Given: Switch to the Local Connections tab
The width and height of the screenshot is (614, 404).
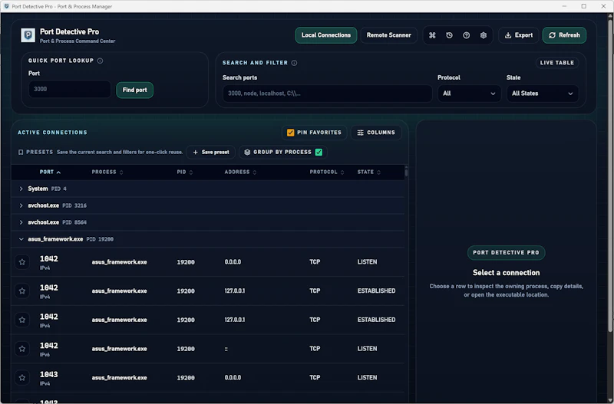Looking at the screenshot, I should (x=325, y=35).
